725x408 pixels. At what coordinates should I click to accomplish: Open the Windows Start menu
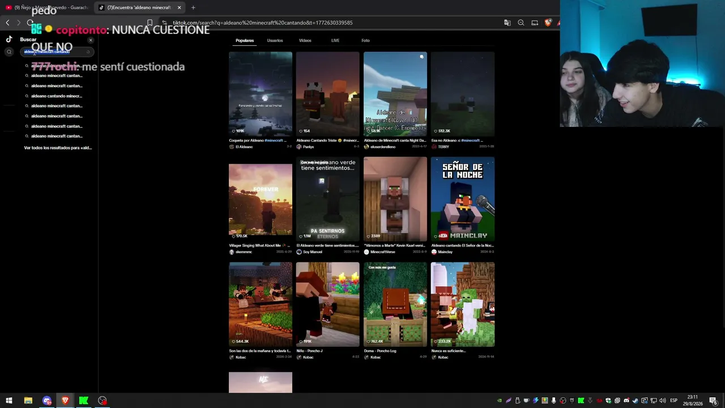(x=9, y=401)
